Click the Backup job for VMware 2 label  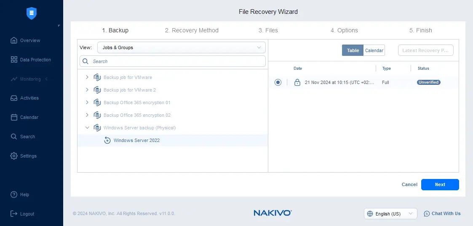pos(130,90)
